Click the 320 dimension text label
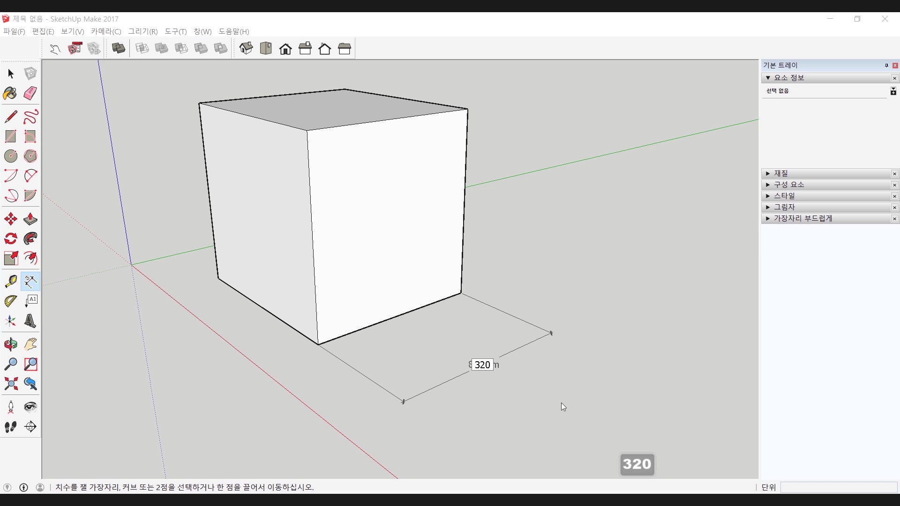Screen dimensions: 900x506 [482, 365]
